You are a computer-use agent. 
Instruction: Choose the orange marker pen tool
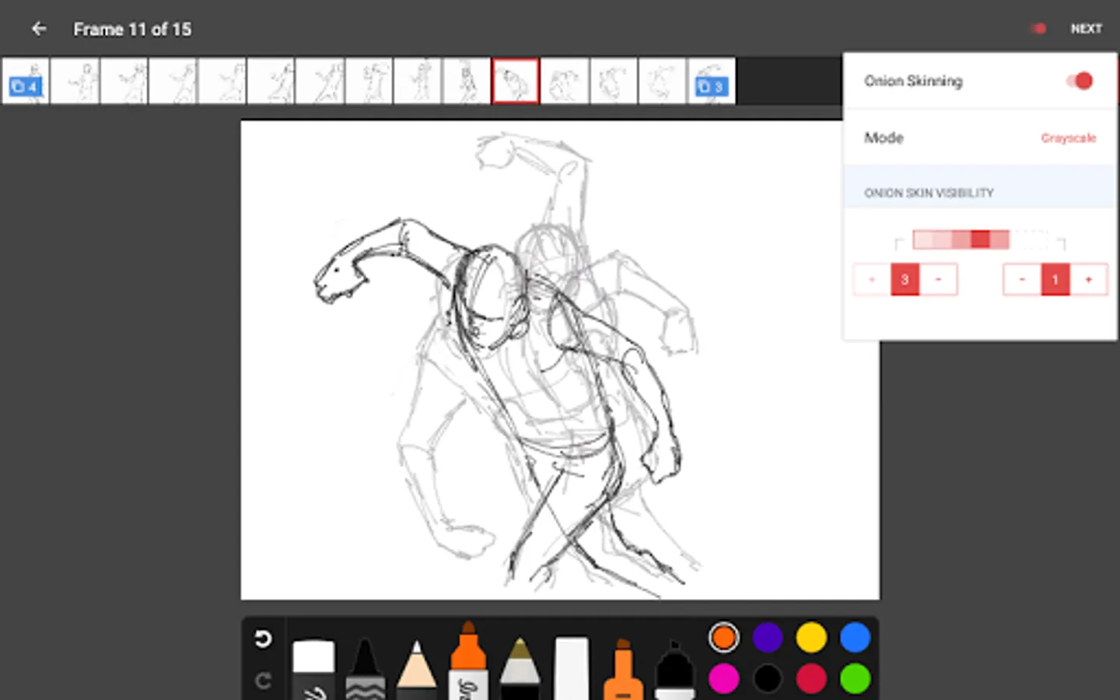pyautogui.click(x=468, y=661)
